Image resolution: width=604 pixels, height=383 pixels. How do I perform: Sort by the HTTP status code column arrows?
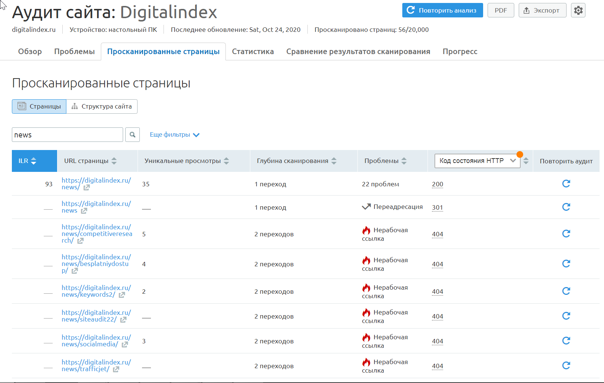click(x=526, y=161)
